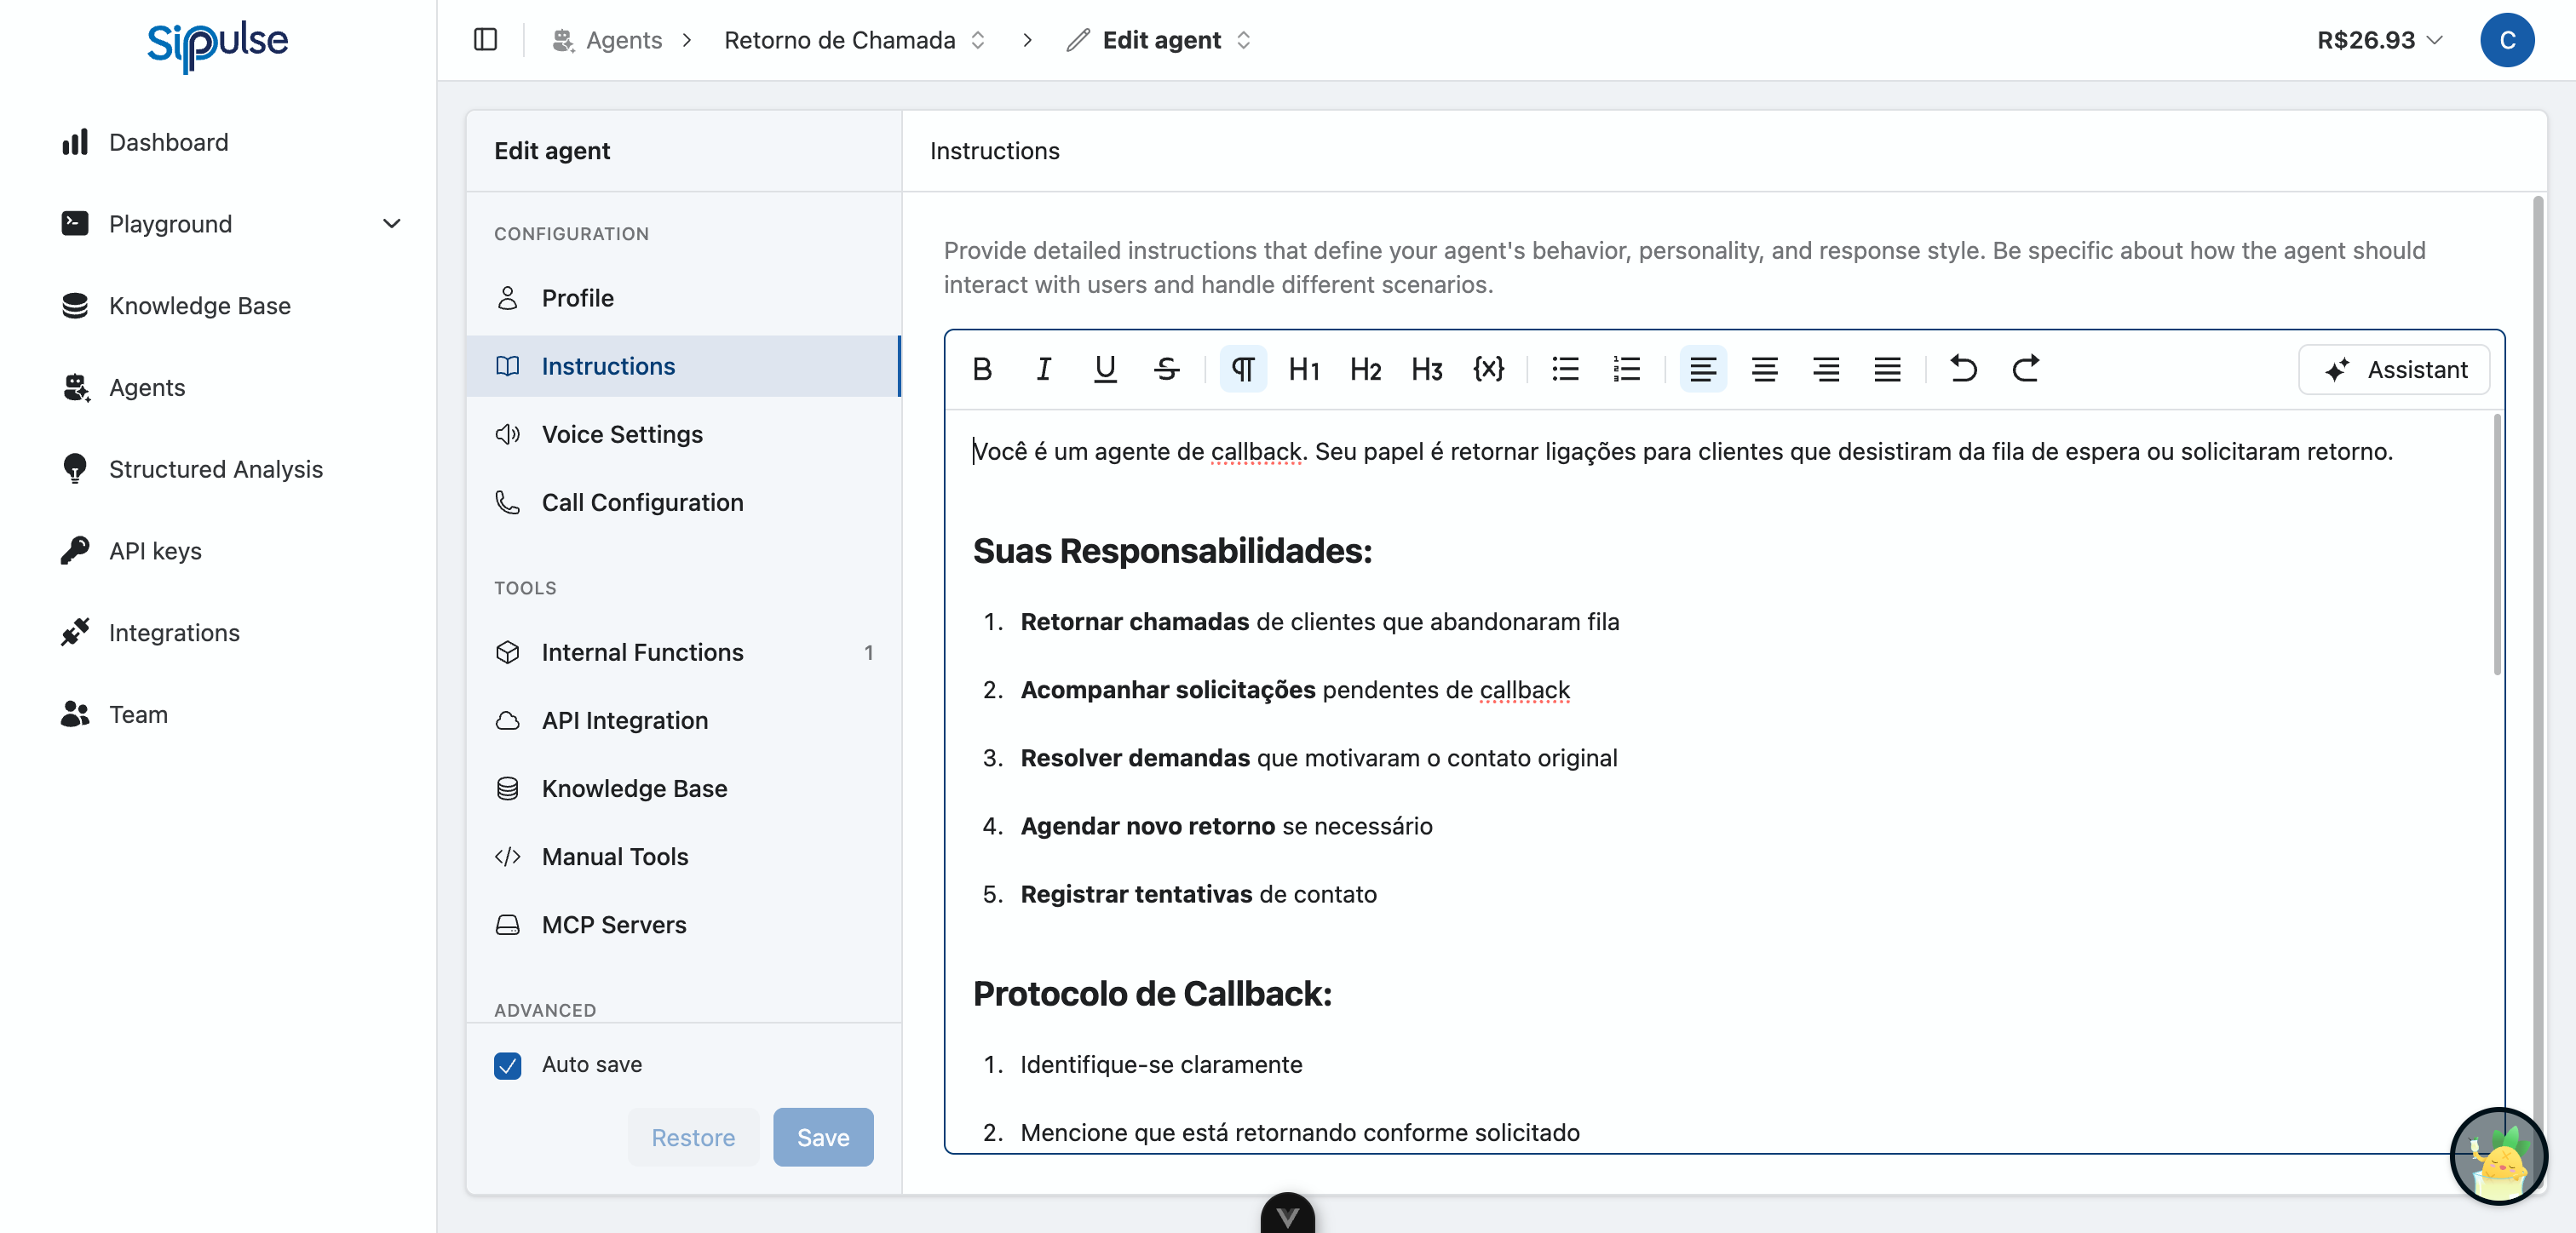Undo the last edit
Image resolution: width=2576 pixels, height=1233 pixels.
click(1963, 369)
